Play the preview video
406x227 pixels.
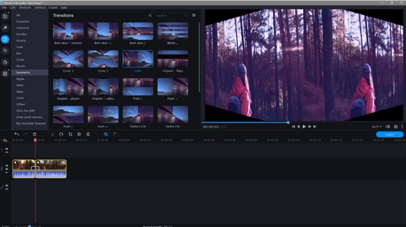click(304, 127)
